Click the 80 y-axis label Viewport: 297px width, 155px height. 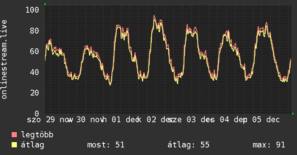[34, 31]
